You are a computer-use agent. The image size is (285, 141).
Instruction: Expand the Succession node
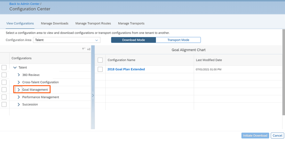(19, 105)
